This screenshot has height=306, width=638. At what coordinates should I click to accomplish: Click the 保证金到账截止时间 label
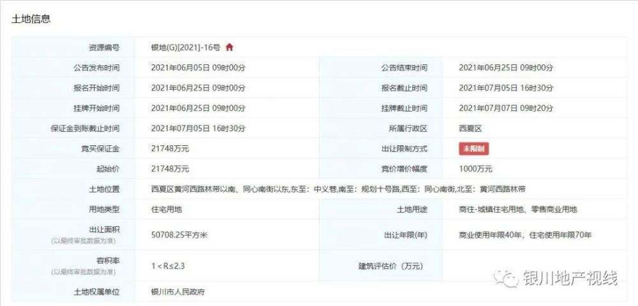click(85, 129)
